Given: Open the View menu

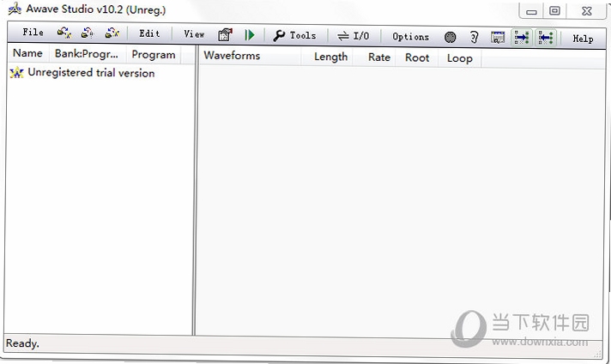Looking at the screenshot, I should (x=194, y=33).
